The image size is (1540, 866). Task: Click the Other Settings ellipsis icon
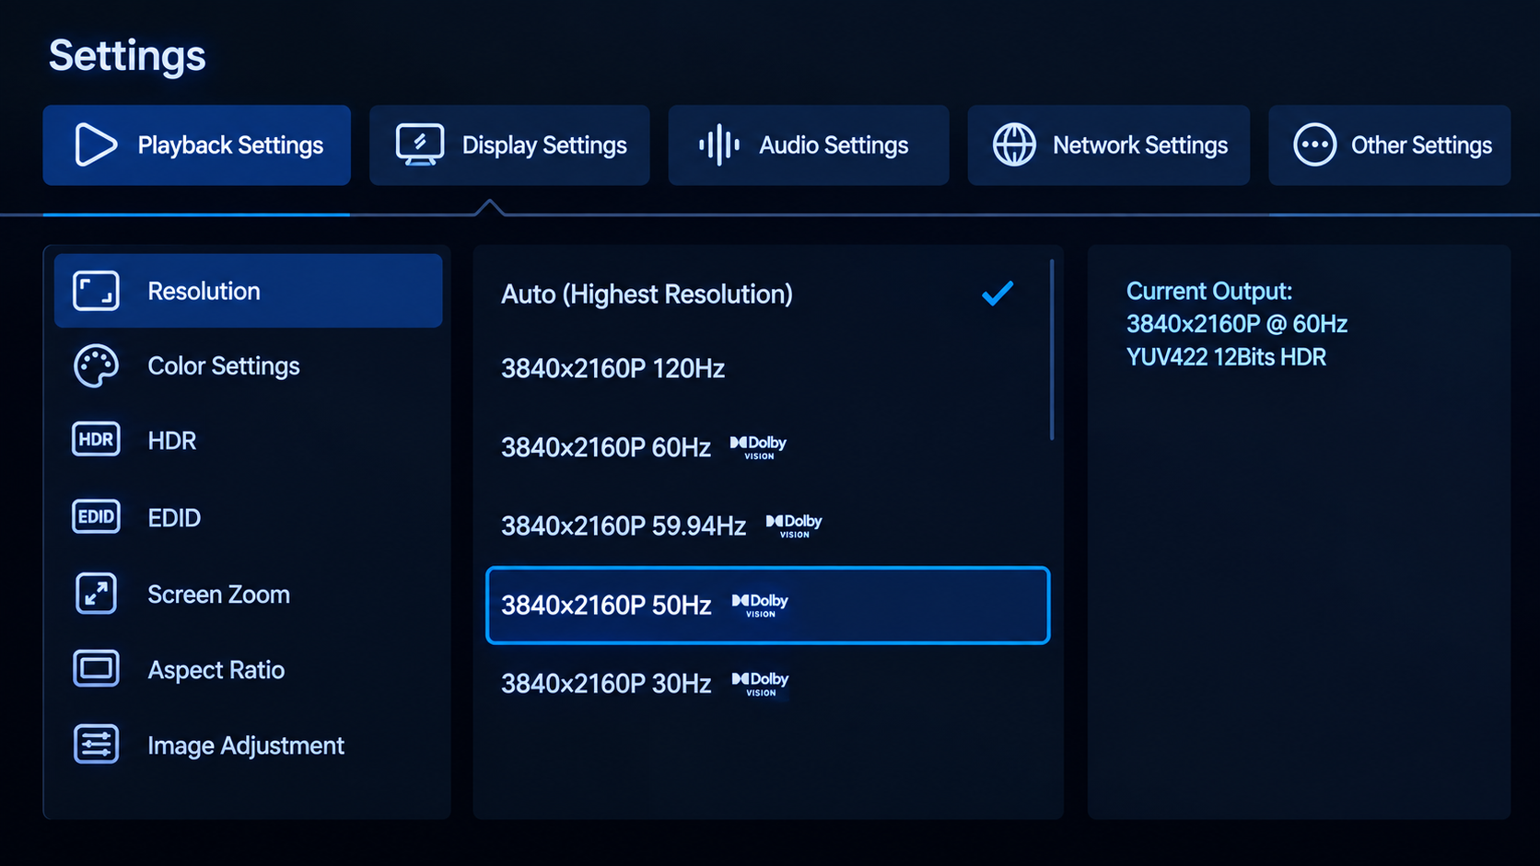coord(1314,144)
